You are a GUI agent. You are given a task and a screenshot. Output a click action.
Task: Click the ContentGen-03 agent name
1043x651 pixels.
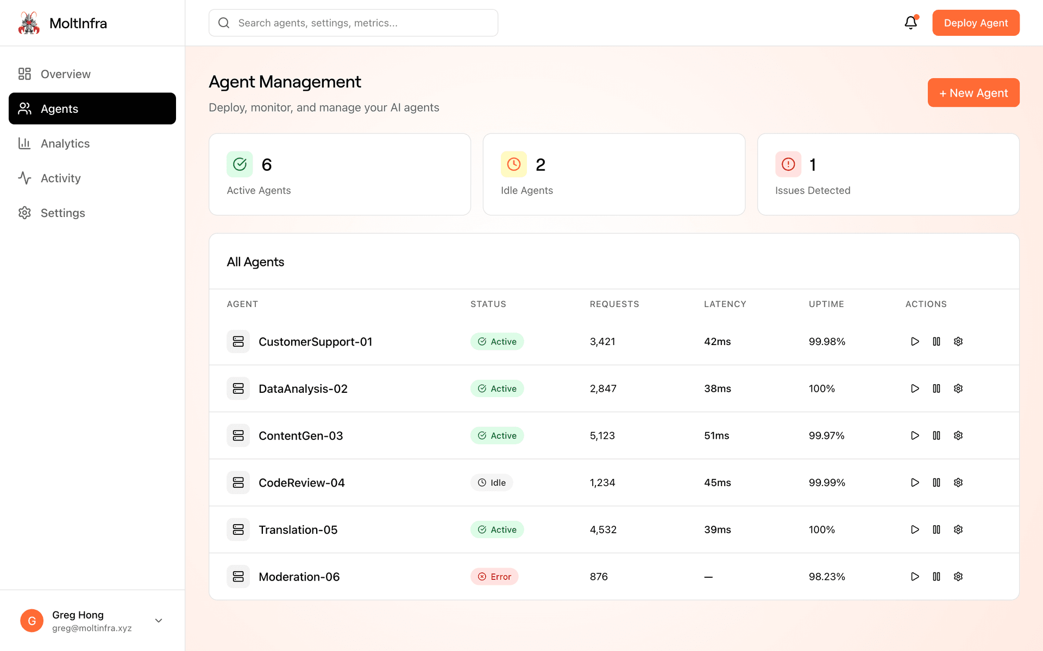coord(301,436)
